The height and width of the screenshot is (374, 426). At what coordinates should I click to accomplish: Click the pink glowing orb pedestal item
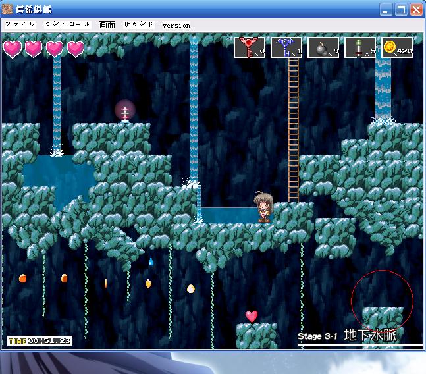click(124, 111)
